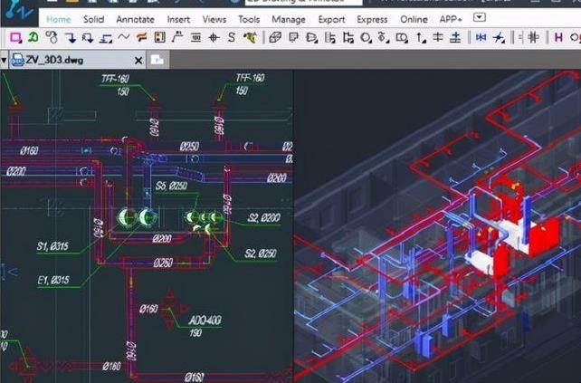Open a new drawing tab button
This screenshot has width=581, height=383.
tap(157, 60)
